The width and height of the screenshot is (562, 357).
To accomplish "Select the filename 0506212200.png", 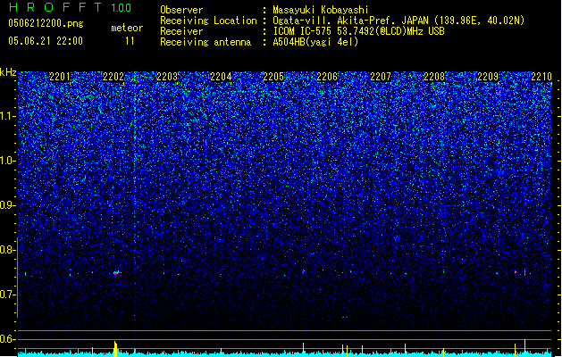I will point(46,23).
